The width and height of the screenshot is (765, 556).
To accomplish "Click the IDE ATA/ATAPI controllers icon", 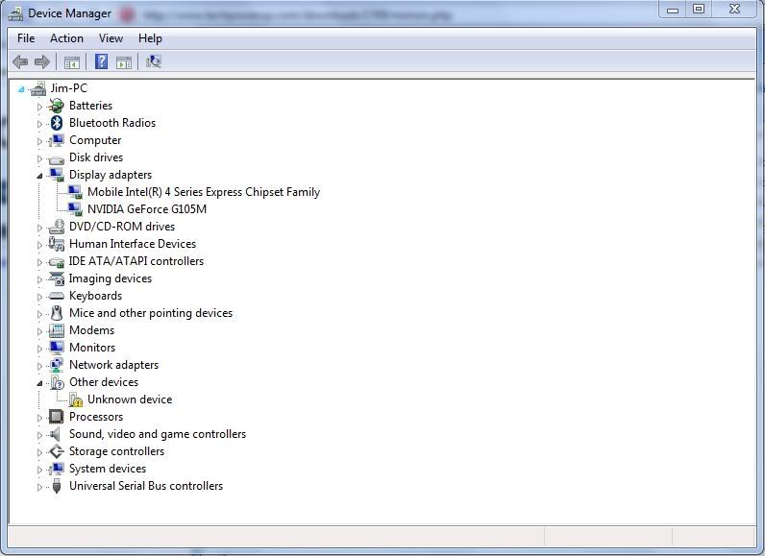I will pos(57,262).
